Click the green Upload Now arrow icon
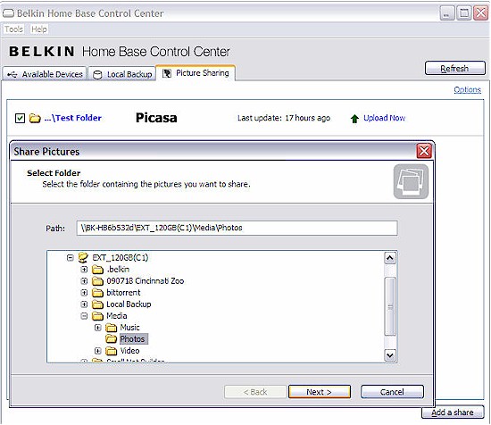This screenshot has height=425, width=491. click(x=354, y=119)
